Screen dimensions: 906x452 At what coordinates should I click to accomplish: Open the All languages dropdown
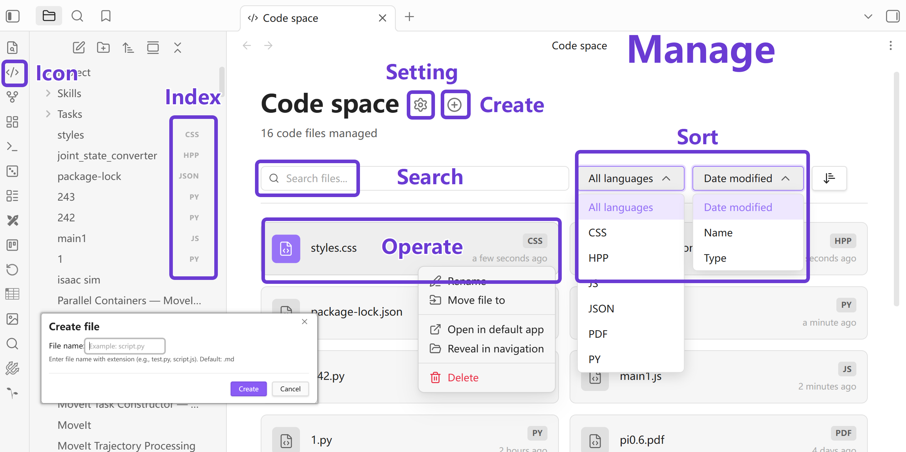[630, 178]
